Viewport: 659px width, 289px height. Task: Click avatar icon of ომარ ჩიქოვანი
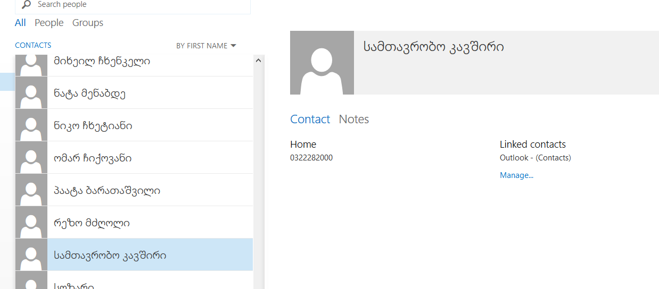(x=31, y=158)
